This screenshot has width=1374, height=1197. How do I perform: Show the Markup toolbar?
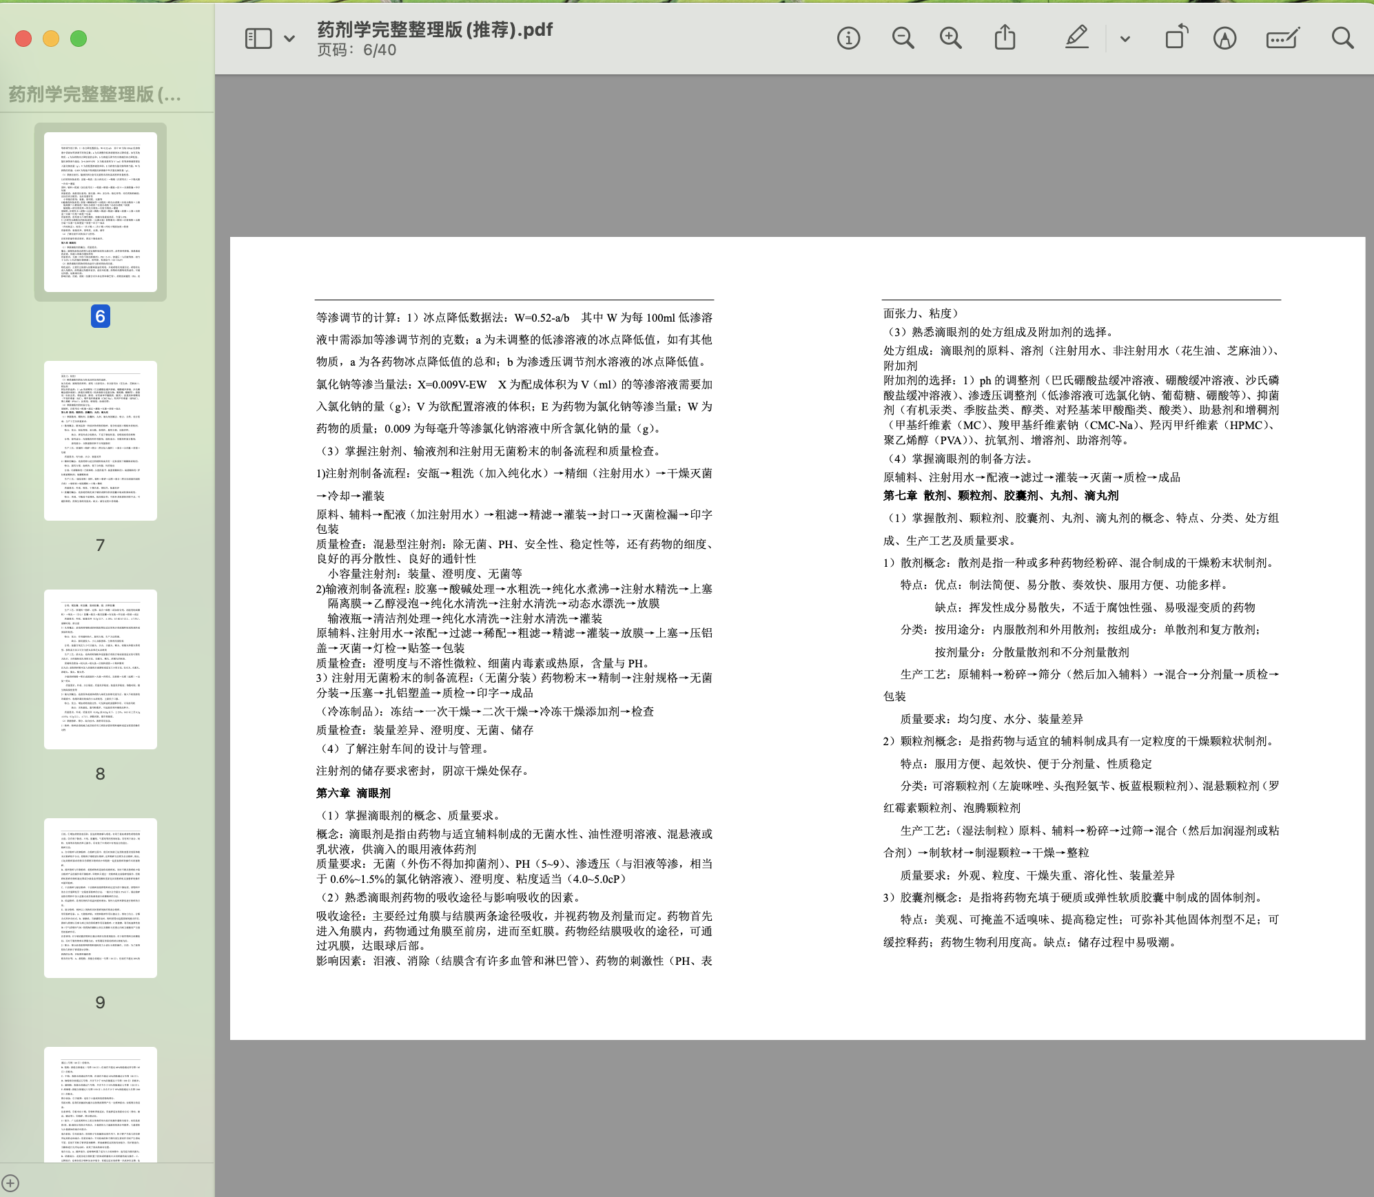[1224, 38]
